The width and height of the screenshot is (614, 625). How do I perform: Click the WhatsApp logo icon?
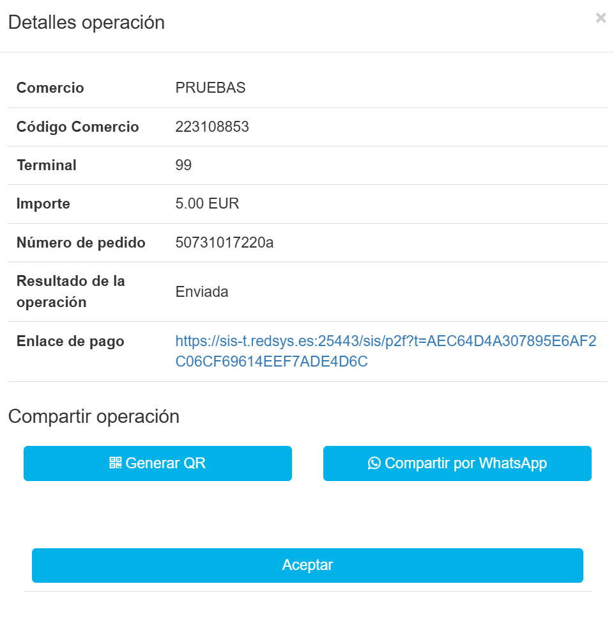tap(374, 463)
